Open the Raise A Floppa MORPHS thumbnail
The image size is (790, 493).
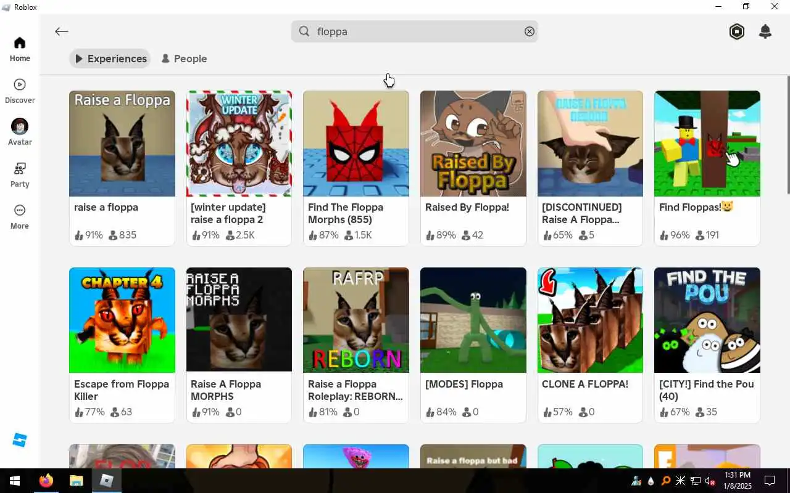[239, 320]
